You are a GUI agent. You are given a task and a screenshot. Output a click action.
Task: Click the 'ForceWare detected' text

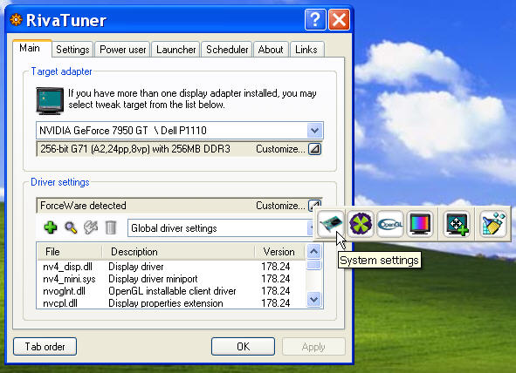point(83,206)
